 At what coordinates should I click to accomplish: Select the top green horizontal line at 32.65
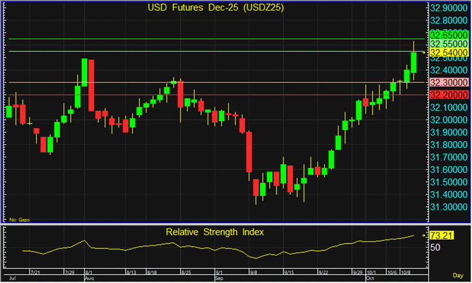pyautogui.click(x=204, y=39)
